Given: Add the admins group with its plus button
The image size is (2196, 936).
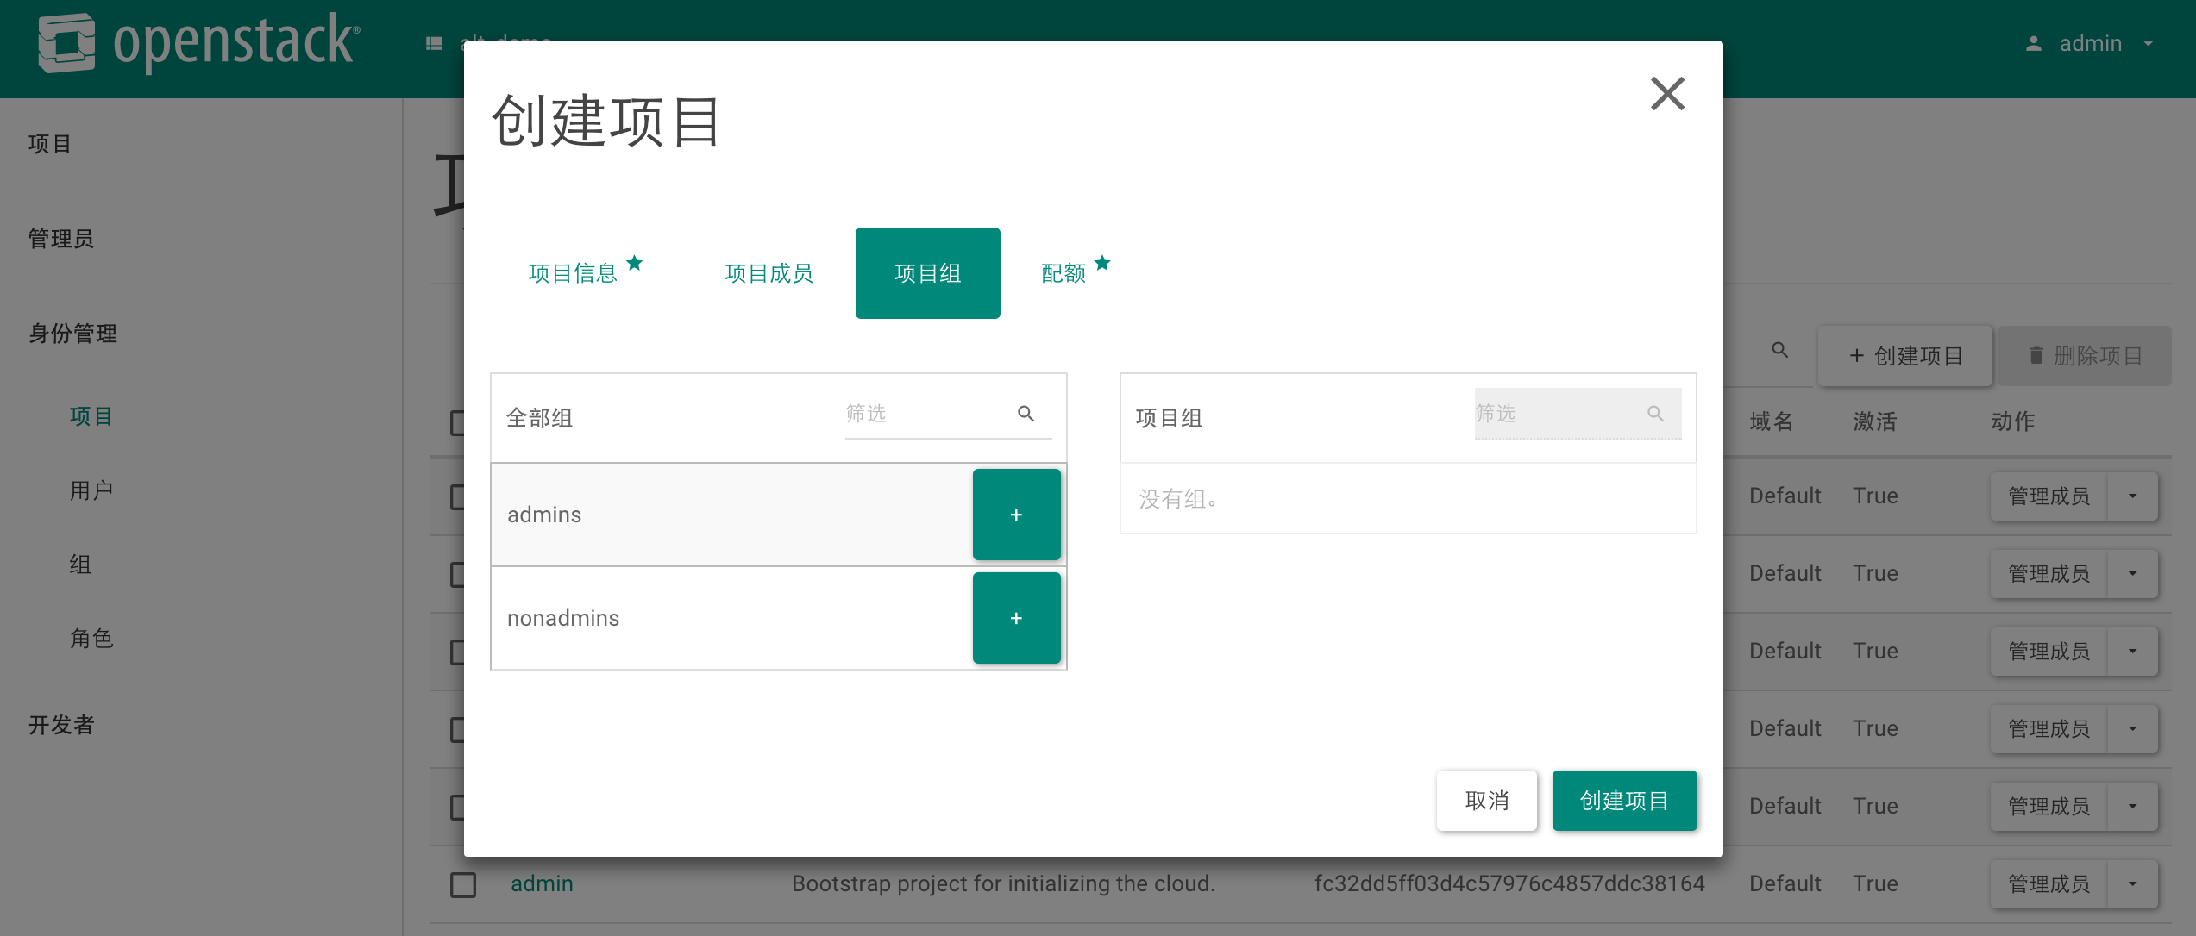Looking at the screenshot, I should [x=1016, y=515].
